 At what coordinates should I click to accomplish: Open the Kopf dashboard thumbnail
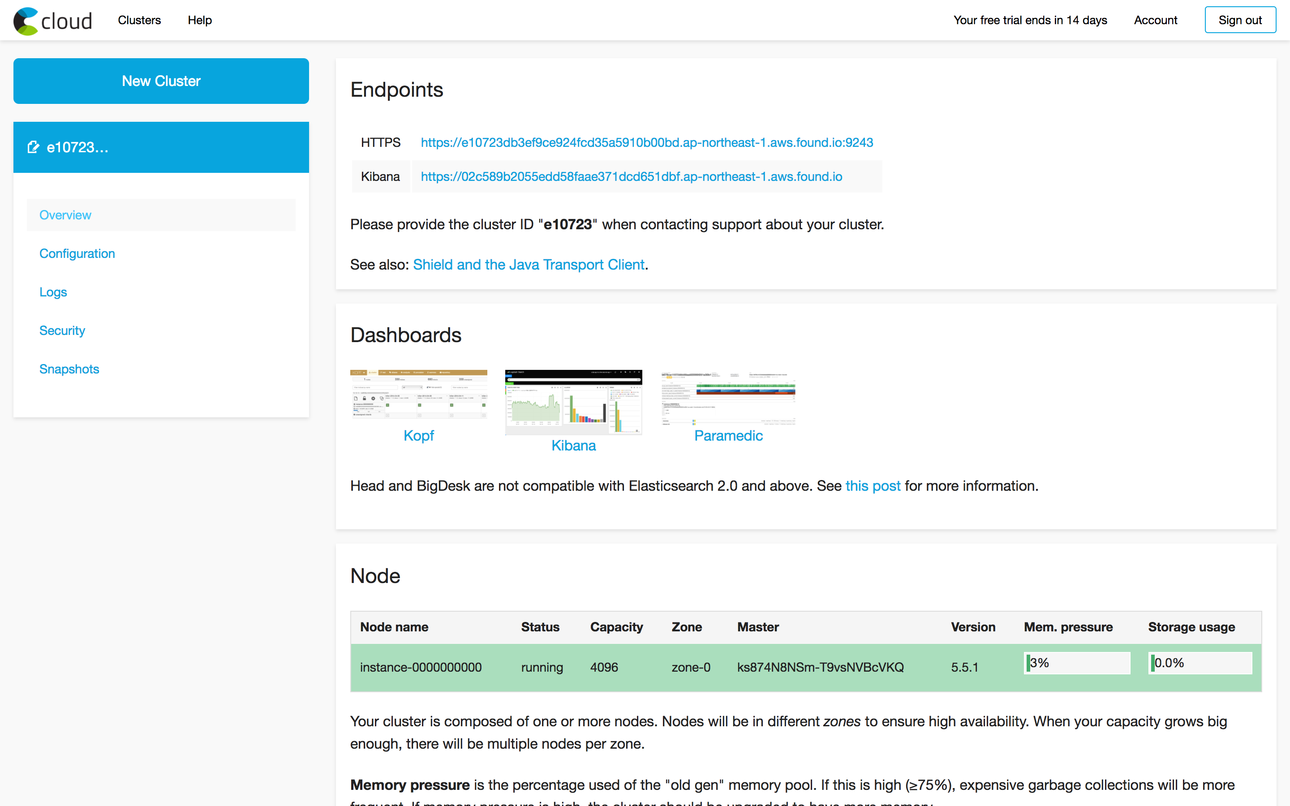(418, 394)
